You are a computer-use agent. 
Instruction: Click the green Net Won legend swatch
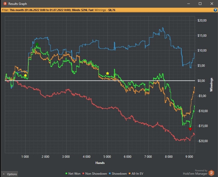(66, 174)
